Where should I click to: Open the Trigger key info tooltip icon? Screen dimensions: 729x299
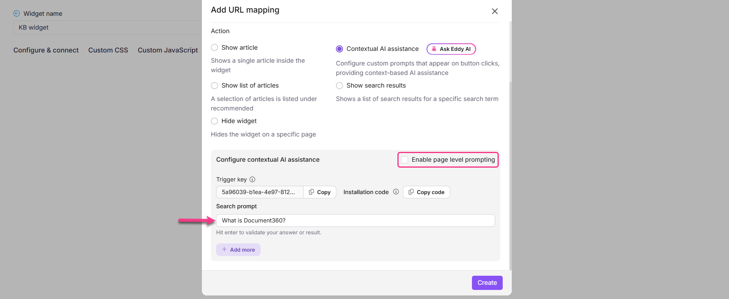252,179
